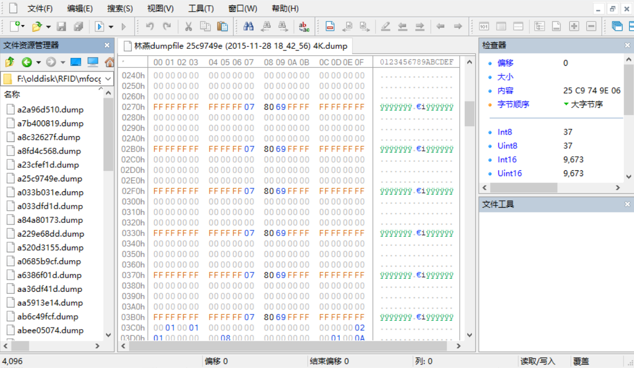Image resolution: width=634 pixels, height=368 pixels.
Task: Click the Undo arrow icon
Action: pyautogui.click(x=150, y=26)
